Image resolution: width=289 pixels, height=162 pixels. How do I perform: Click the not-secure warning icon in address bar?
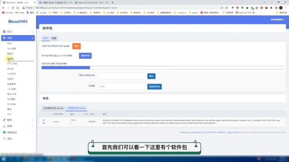(x=23, y=8)
